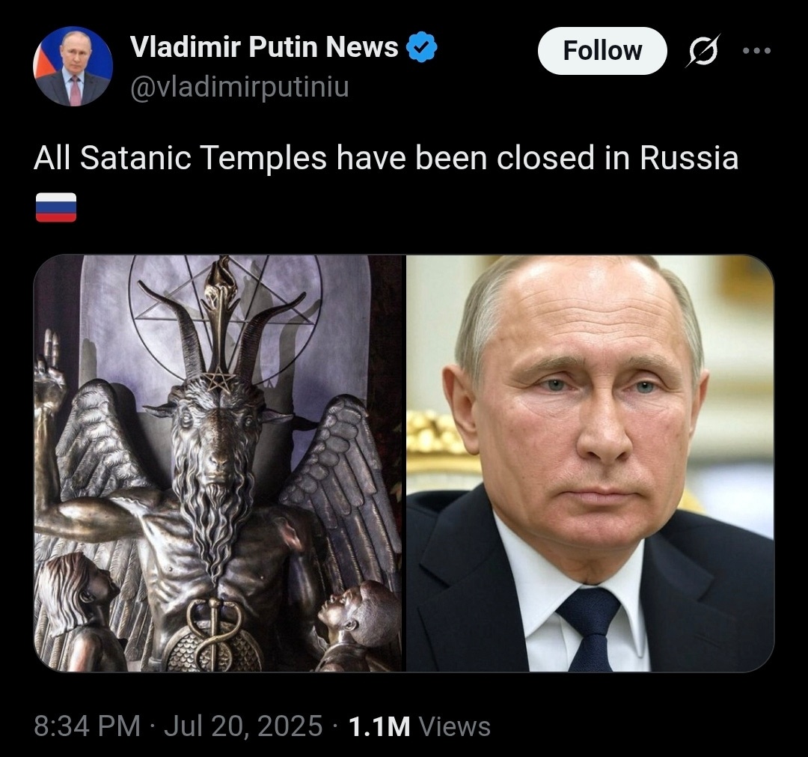Click the blue verified checkmark badge
This screenshot has height=757, width=808.
pyautogui.click(x=422, y=47)
